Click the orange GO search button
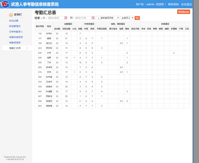Screen dimensions: 199x163 [137, 18]
